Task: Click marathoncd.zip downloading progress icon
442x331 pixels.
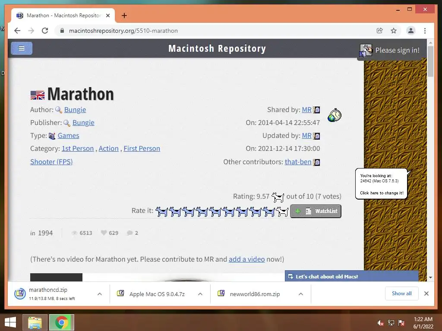Action: 20,294
